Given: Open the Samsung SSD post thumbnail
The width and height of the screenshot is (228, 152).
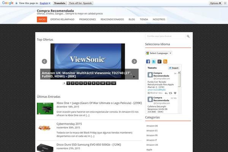Looking at the screenshot, I should pos(45,148).
